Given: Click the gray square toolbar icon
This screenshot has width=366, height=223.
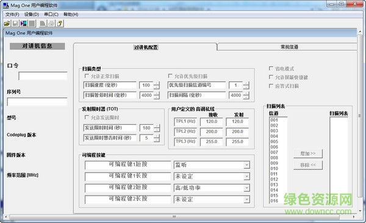Looking at the screenshot, I should click(32, 23).
